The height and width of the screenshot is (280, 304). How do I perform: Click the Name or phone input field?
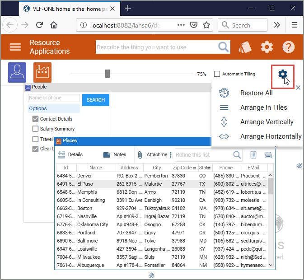coord(54,98)
